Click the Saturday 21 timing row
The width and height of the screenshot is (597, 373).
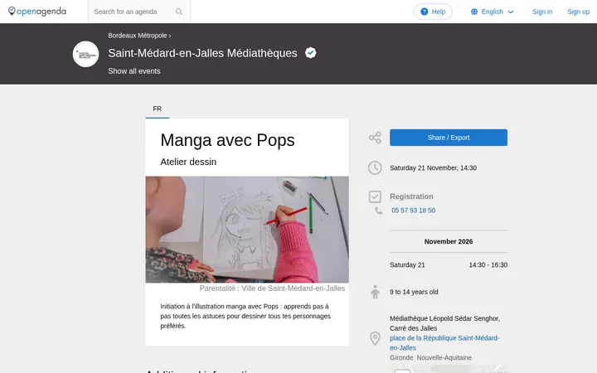(x=449, y=265)
